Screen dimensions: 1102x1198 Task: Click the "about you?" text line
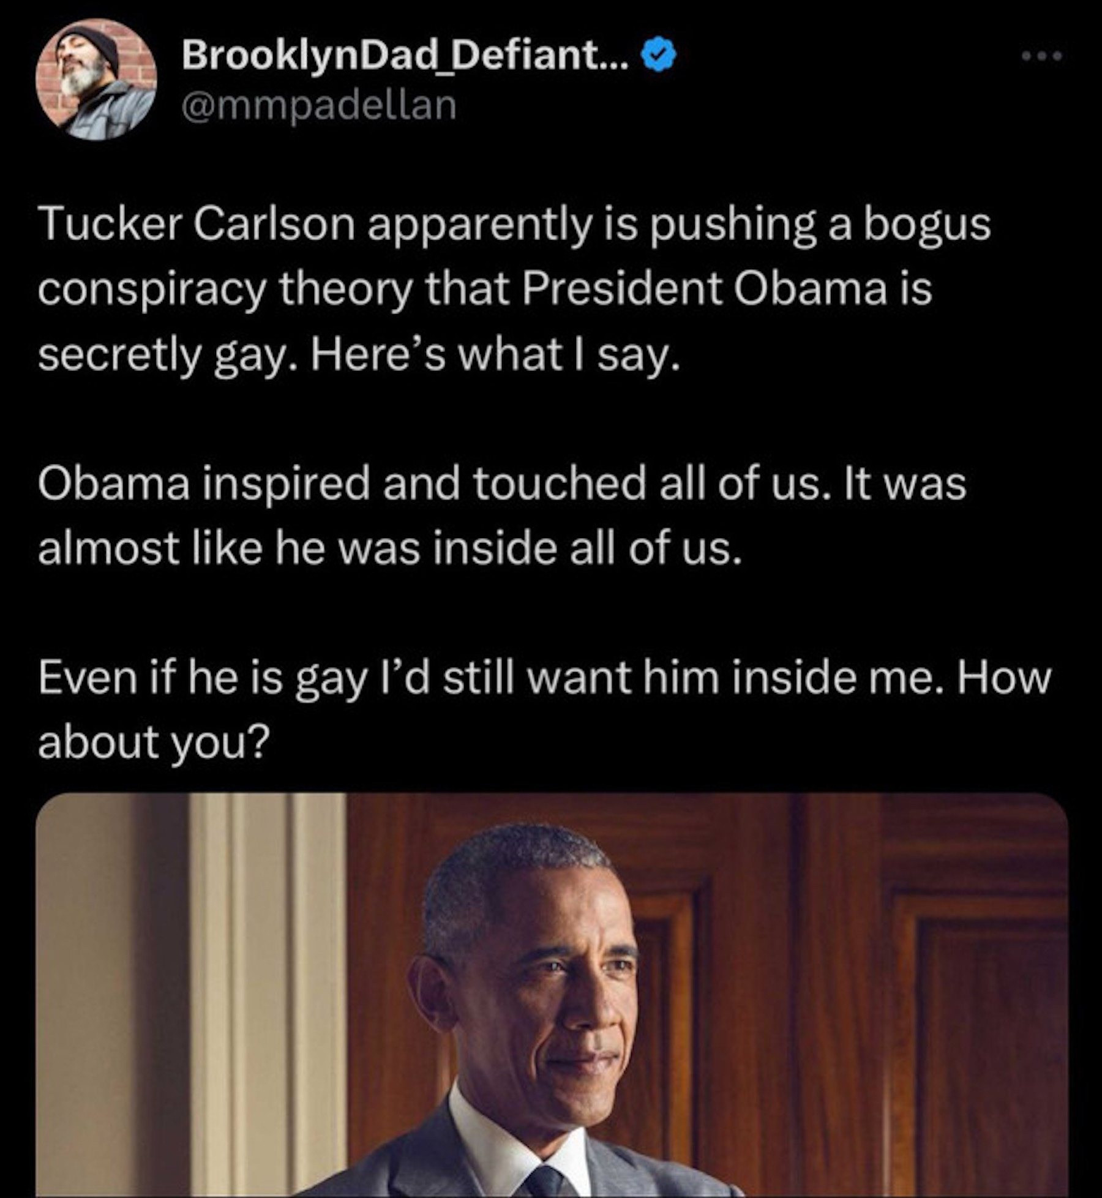click(153, 743)
